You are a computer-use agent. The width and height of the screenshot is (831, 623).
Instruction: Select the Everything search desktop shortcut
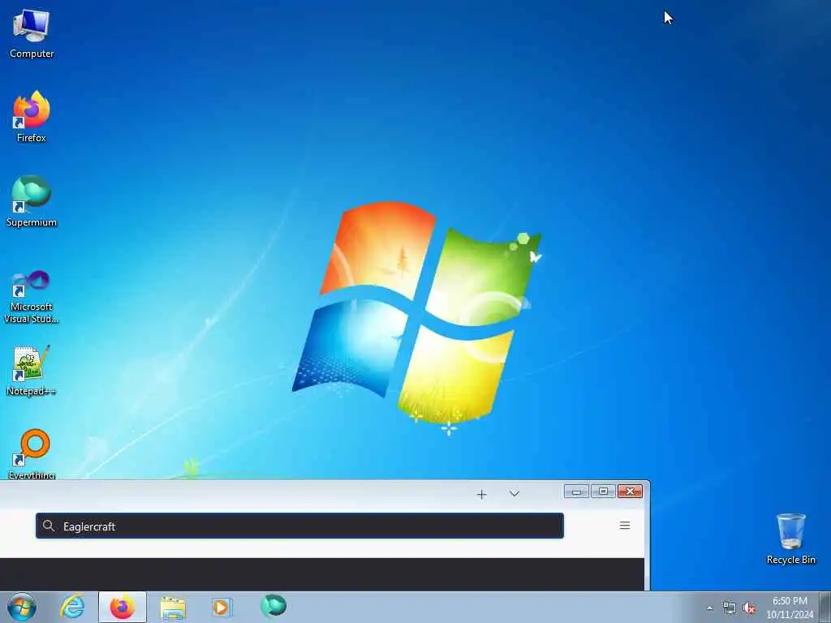click(32, 454)
